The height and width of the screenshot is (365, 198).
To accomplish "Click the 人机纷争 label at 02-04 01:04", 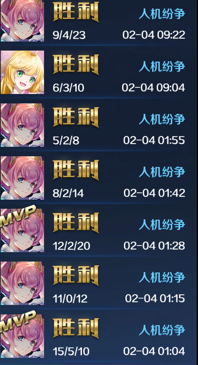I will (162, 330).
